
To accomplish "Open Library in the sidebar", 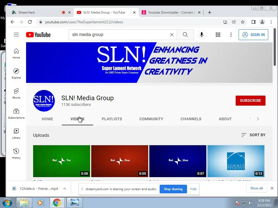I will click(16, 134).
